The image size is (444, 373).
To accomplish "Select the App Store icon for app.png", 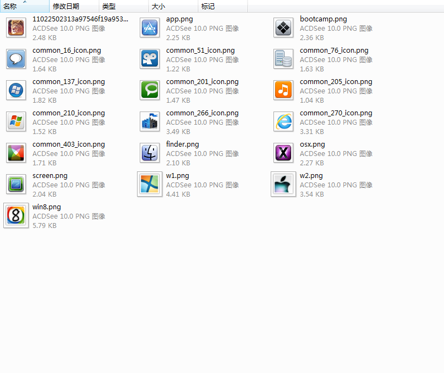I will point(150,27).
